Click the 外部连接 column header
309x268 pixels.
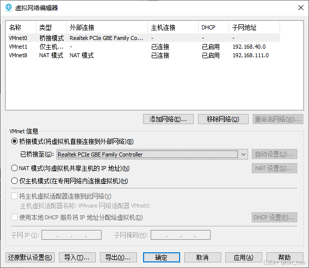pos(107,27)
